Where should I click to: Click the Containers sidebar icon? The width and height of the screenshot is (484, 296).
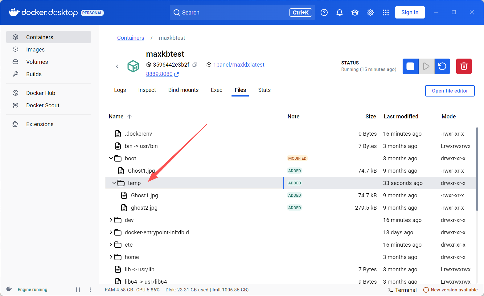(15, 37)
